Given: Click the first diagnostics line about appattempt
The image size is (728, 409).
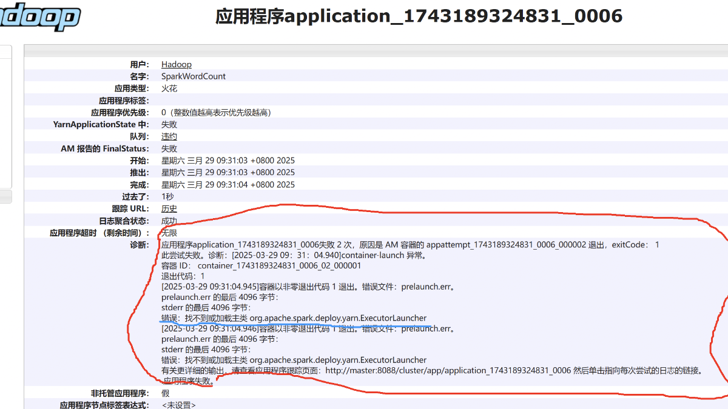Looking at the screenshot, I should tap(410, 245).
